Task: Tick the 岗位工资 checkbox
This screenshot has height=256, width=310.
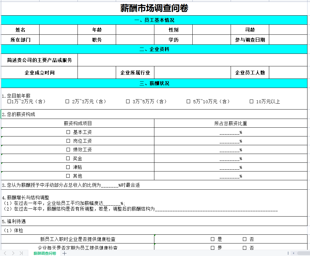Action: pos(68,141)
